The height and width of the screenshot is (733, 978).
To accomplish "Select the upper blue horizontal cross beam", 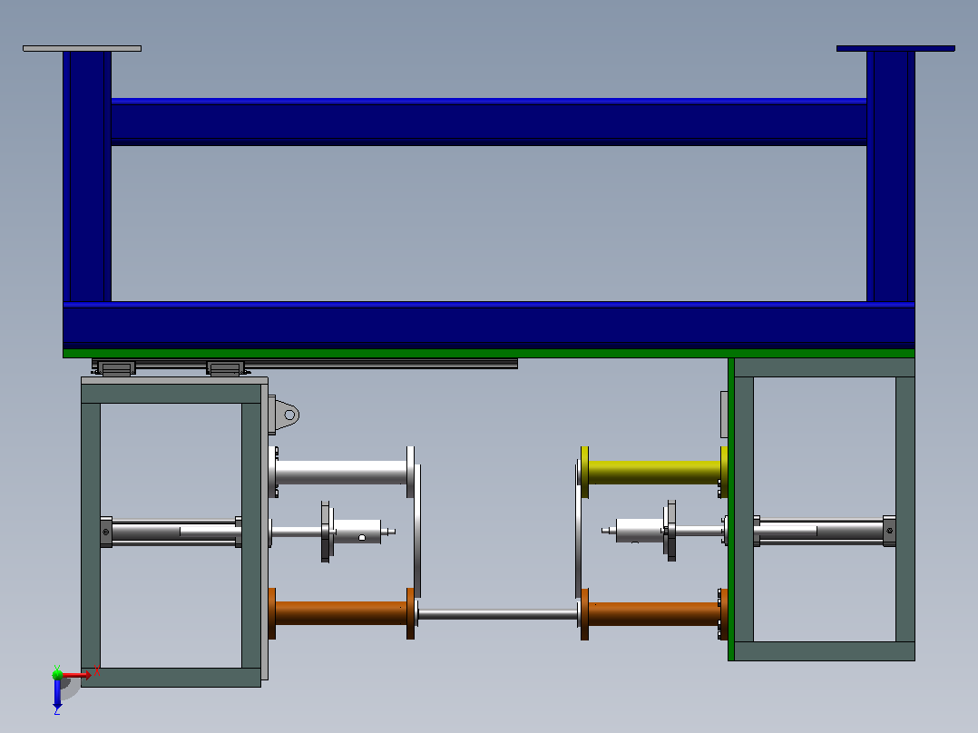I will pyautogui.click(x=488, y=122).
